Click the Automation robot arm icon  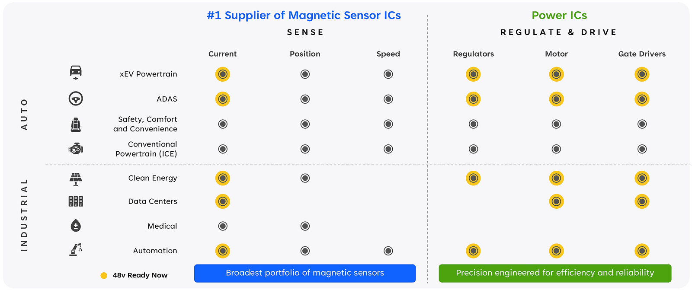[76, 250]
